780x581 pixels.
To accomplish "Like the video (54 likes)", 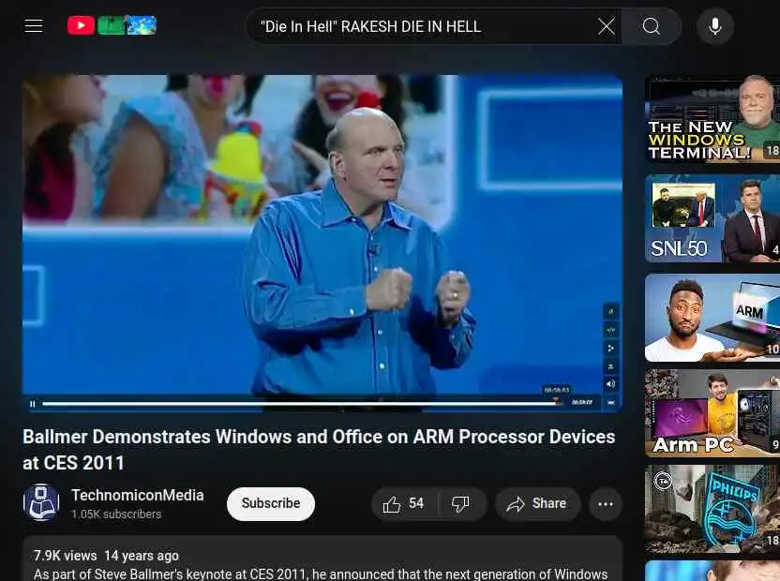I will (404, 504).
